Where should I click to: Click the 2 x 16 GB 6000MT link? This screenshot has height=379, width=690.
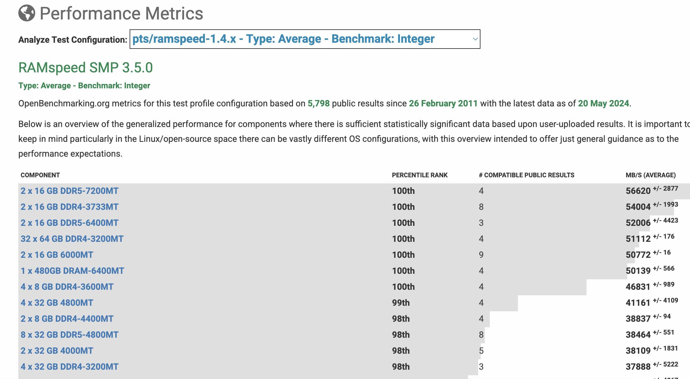(x=57, y=255)
